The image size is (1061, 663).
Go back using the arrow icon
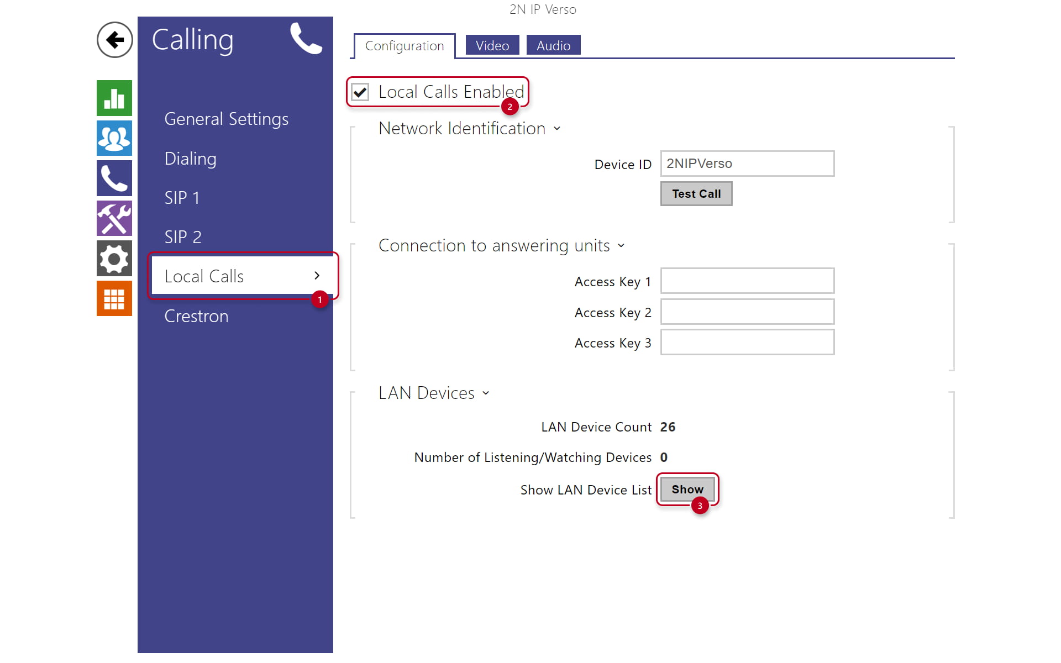pyautogui.click(x=114, y=40)
